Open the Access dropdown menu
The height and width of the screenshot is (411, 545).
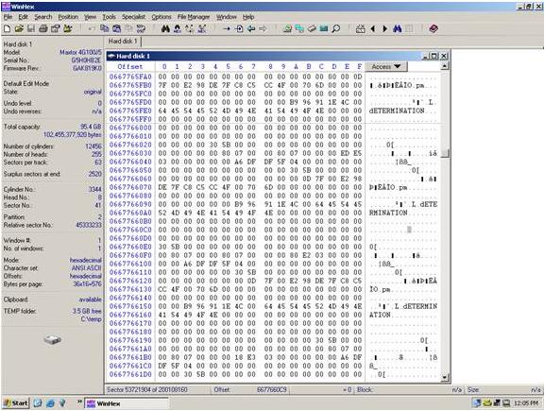[x=386, y=66]
